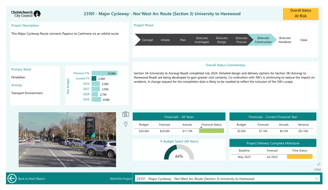The width and height of the screenshot is (328, 190).
Task: Click the 2028 budget bar showing 2.7M
Action: pyautogui.click(x=95, y=94)
